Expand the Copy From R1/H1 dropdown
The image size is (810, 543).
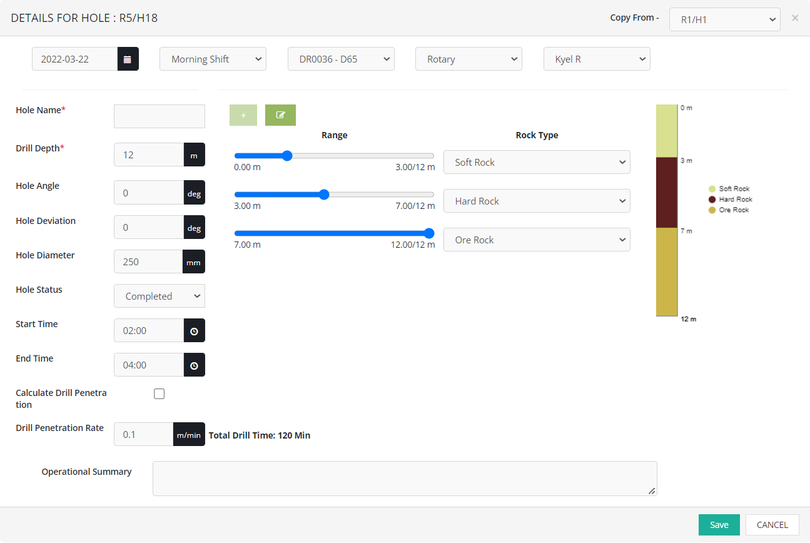724,19
